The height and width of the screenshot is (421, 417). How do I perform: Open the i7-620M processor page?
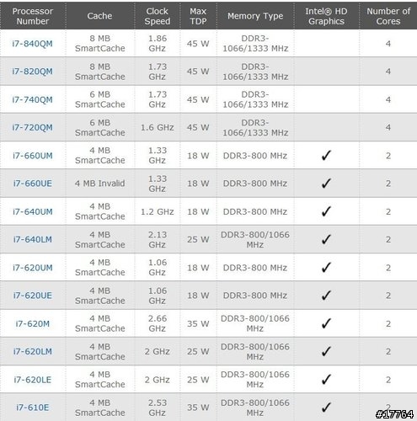coord(33,323)
